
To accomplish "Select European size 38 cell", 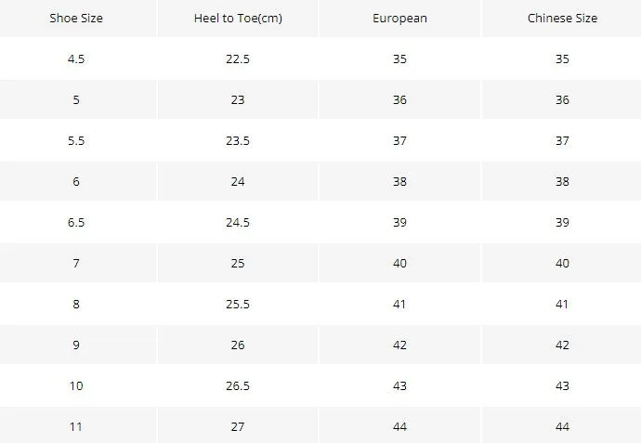I will pyautogui.click(x=399, y=181).
